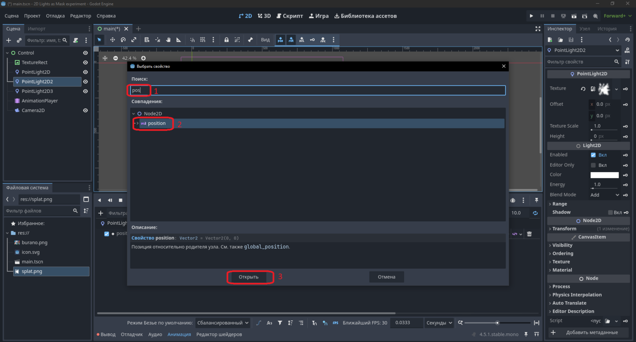Image resolution: width=636 pixels, height=342 pixels.
Task: Click the white Color swatch
Action: (605, 175)
